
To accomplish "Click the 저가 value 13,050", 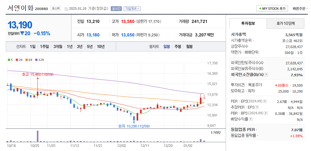I will click(128, 35).
